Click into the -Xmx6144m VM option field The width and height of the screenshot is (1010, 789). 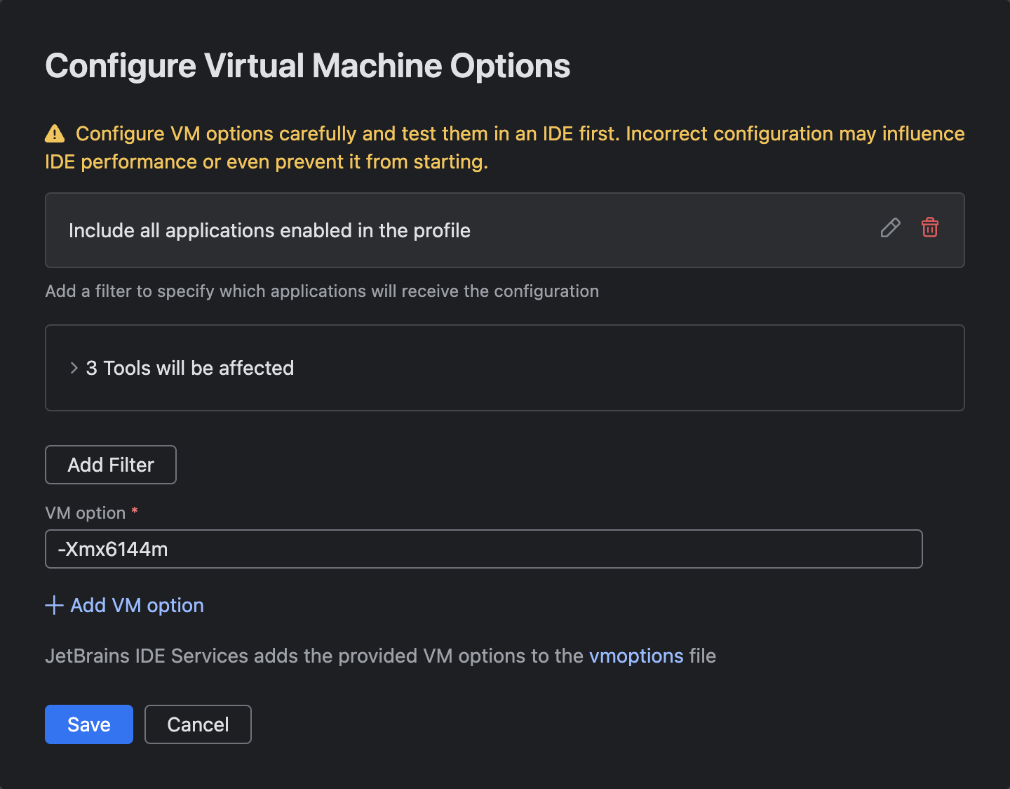click(483, 549)
